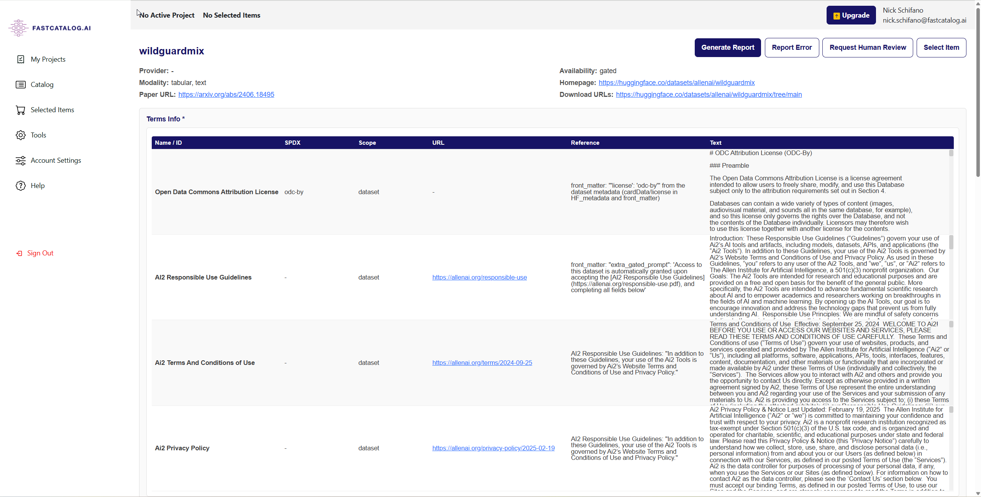Click the My Projects checklist icon

21,59
